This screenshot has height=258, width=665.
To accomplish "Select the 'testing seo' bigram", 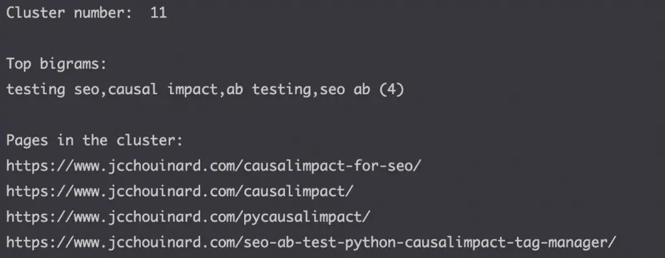I will click(52, 89).
